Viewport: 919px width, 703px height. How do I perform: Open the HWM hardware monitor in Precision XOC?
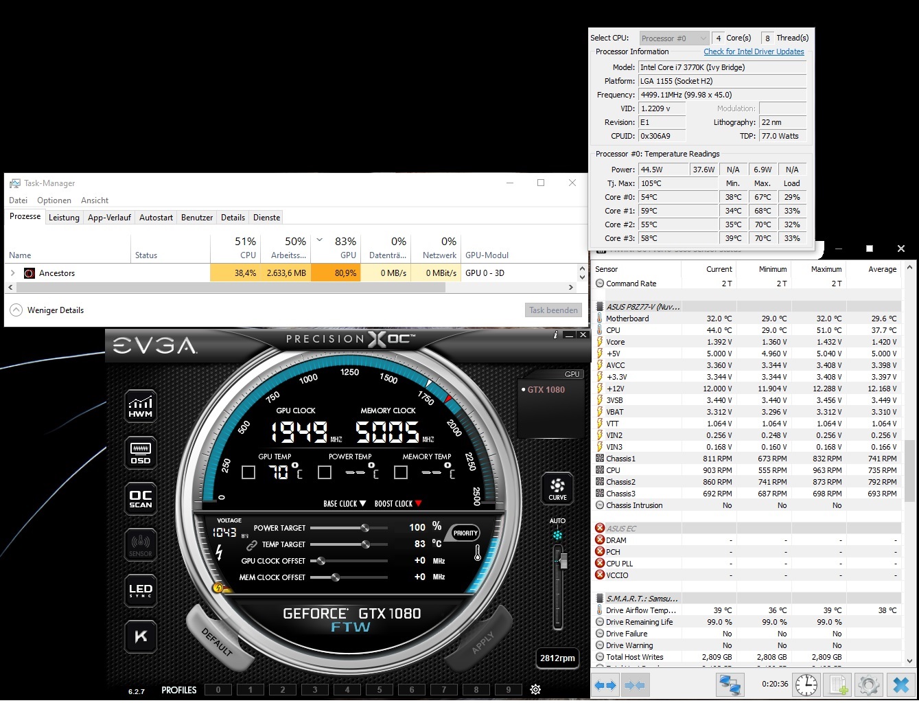[x=141, y=406]
